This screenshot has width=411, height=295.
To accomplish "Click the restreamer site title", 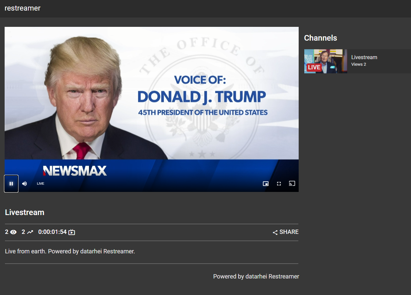I will tap(22, 8).
